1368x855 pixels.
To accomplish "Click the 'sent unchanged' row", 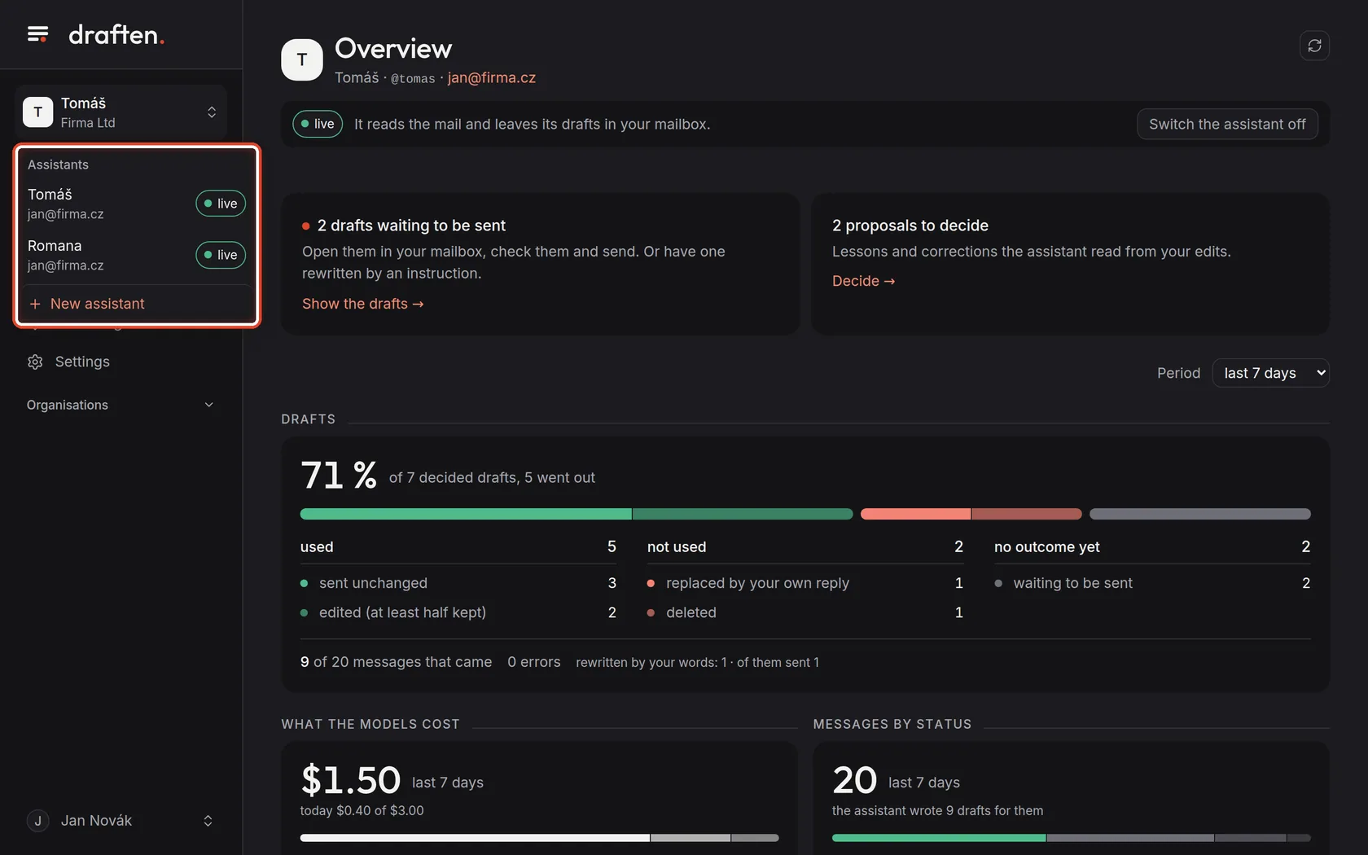I will click(458, 583).
